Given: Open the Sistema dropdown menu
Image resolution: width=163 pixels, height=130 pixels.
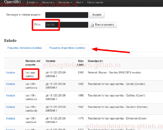Looking at the screenshot, I should tap(48, 2).
